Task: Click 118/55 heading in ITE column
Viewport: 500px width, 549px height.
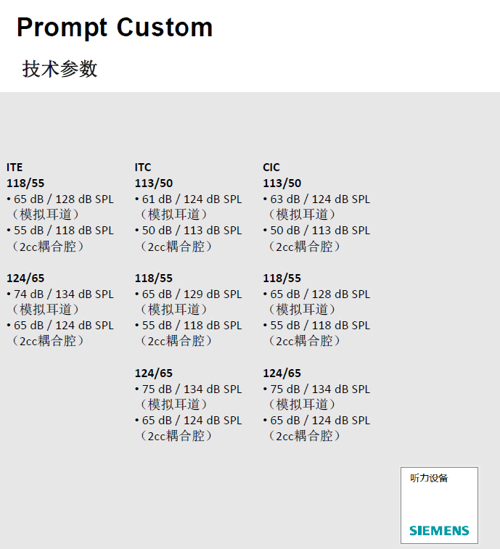Action: (x=25, y=183)
